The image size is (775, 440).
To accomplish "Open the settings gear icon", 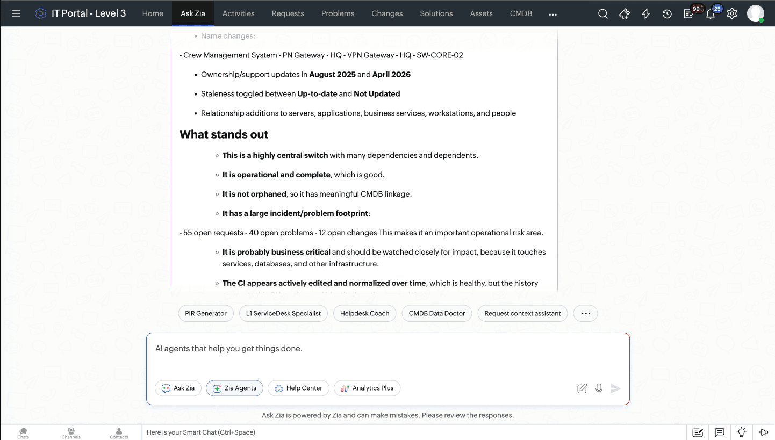I will pyautogui.click(x=732, y=14).
